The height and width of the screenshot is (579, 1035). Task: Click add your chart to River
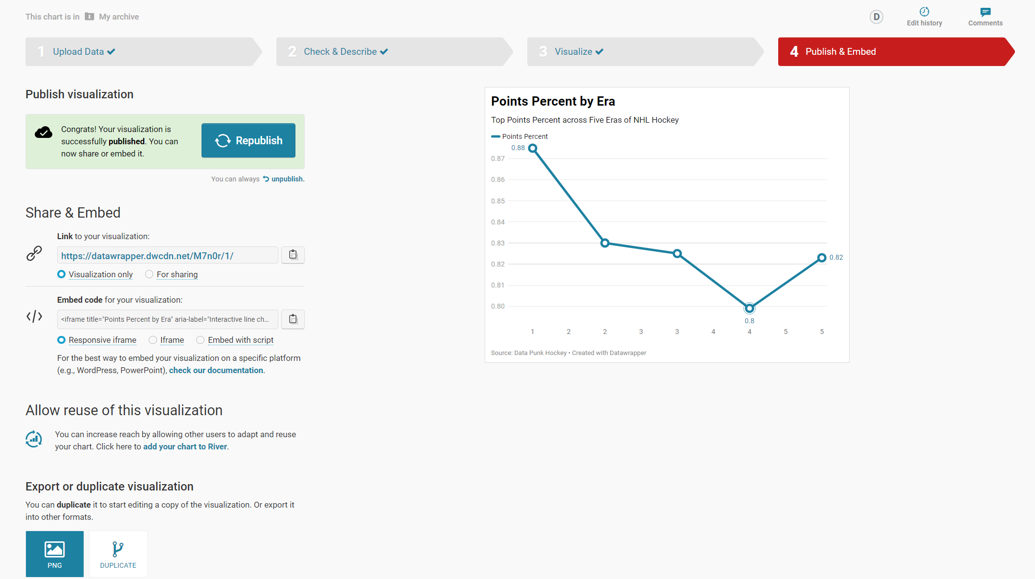tap(185, 446)
